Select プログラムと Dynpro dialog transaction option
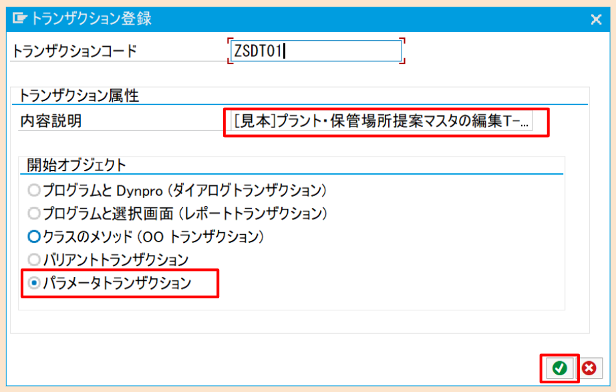This screenshot has width=616, height=392. [x=33, y=190]
